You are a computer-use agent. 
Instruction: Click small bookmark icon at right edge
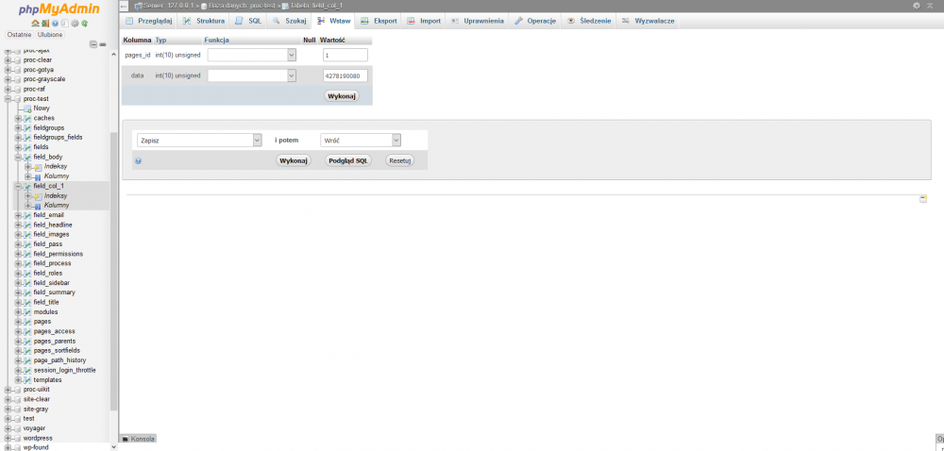click(923, 199)
